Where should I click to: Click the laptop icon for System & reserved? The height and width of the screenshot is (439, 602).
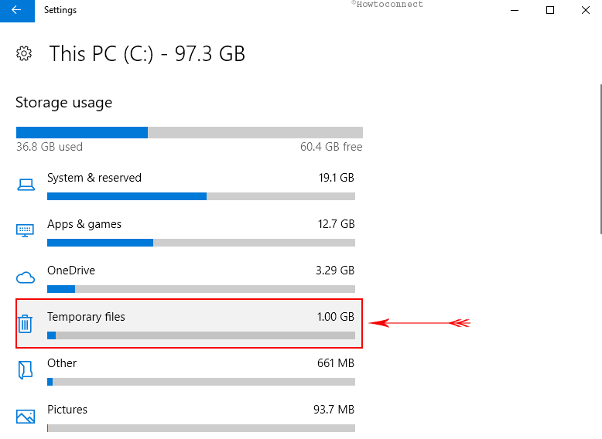tap(26, 185)
